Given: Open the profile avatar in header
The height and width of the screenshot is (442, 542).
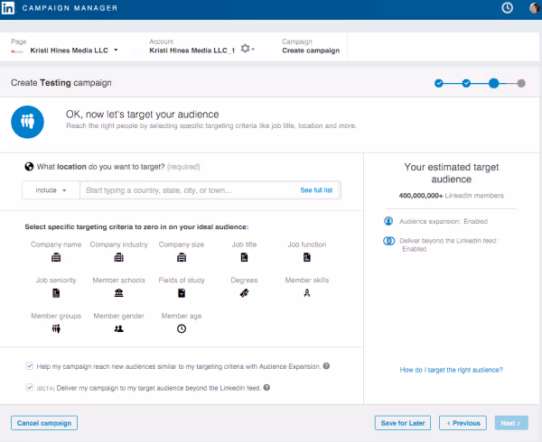Looking at the screenshot, I should (x=535, y=7).
